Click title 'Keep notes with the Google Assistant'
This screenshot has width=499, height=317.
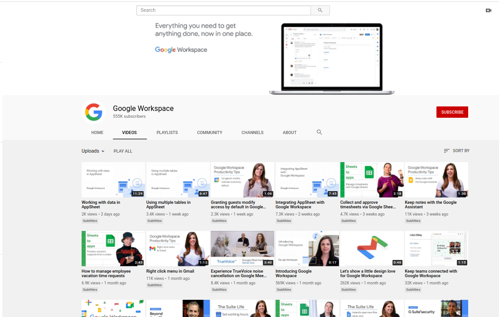[x=431, y=204]
